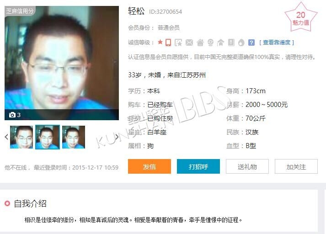
Task: Click the mobile phone verification icon
Action: coord(168,43)
